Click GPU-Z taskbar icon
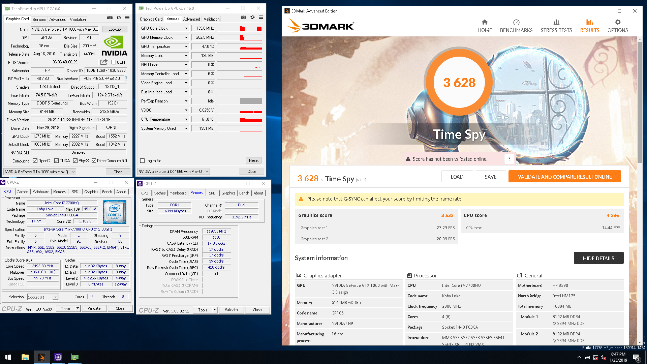Screen dimensions: 647x364 pyautogui.click(x=75, y=357)
